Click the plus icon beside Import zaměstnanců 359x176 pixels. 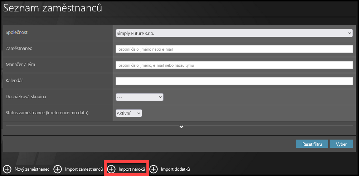click(x=58, y=169)
